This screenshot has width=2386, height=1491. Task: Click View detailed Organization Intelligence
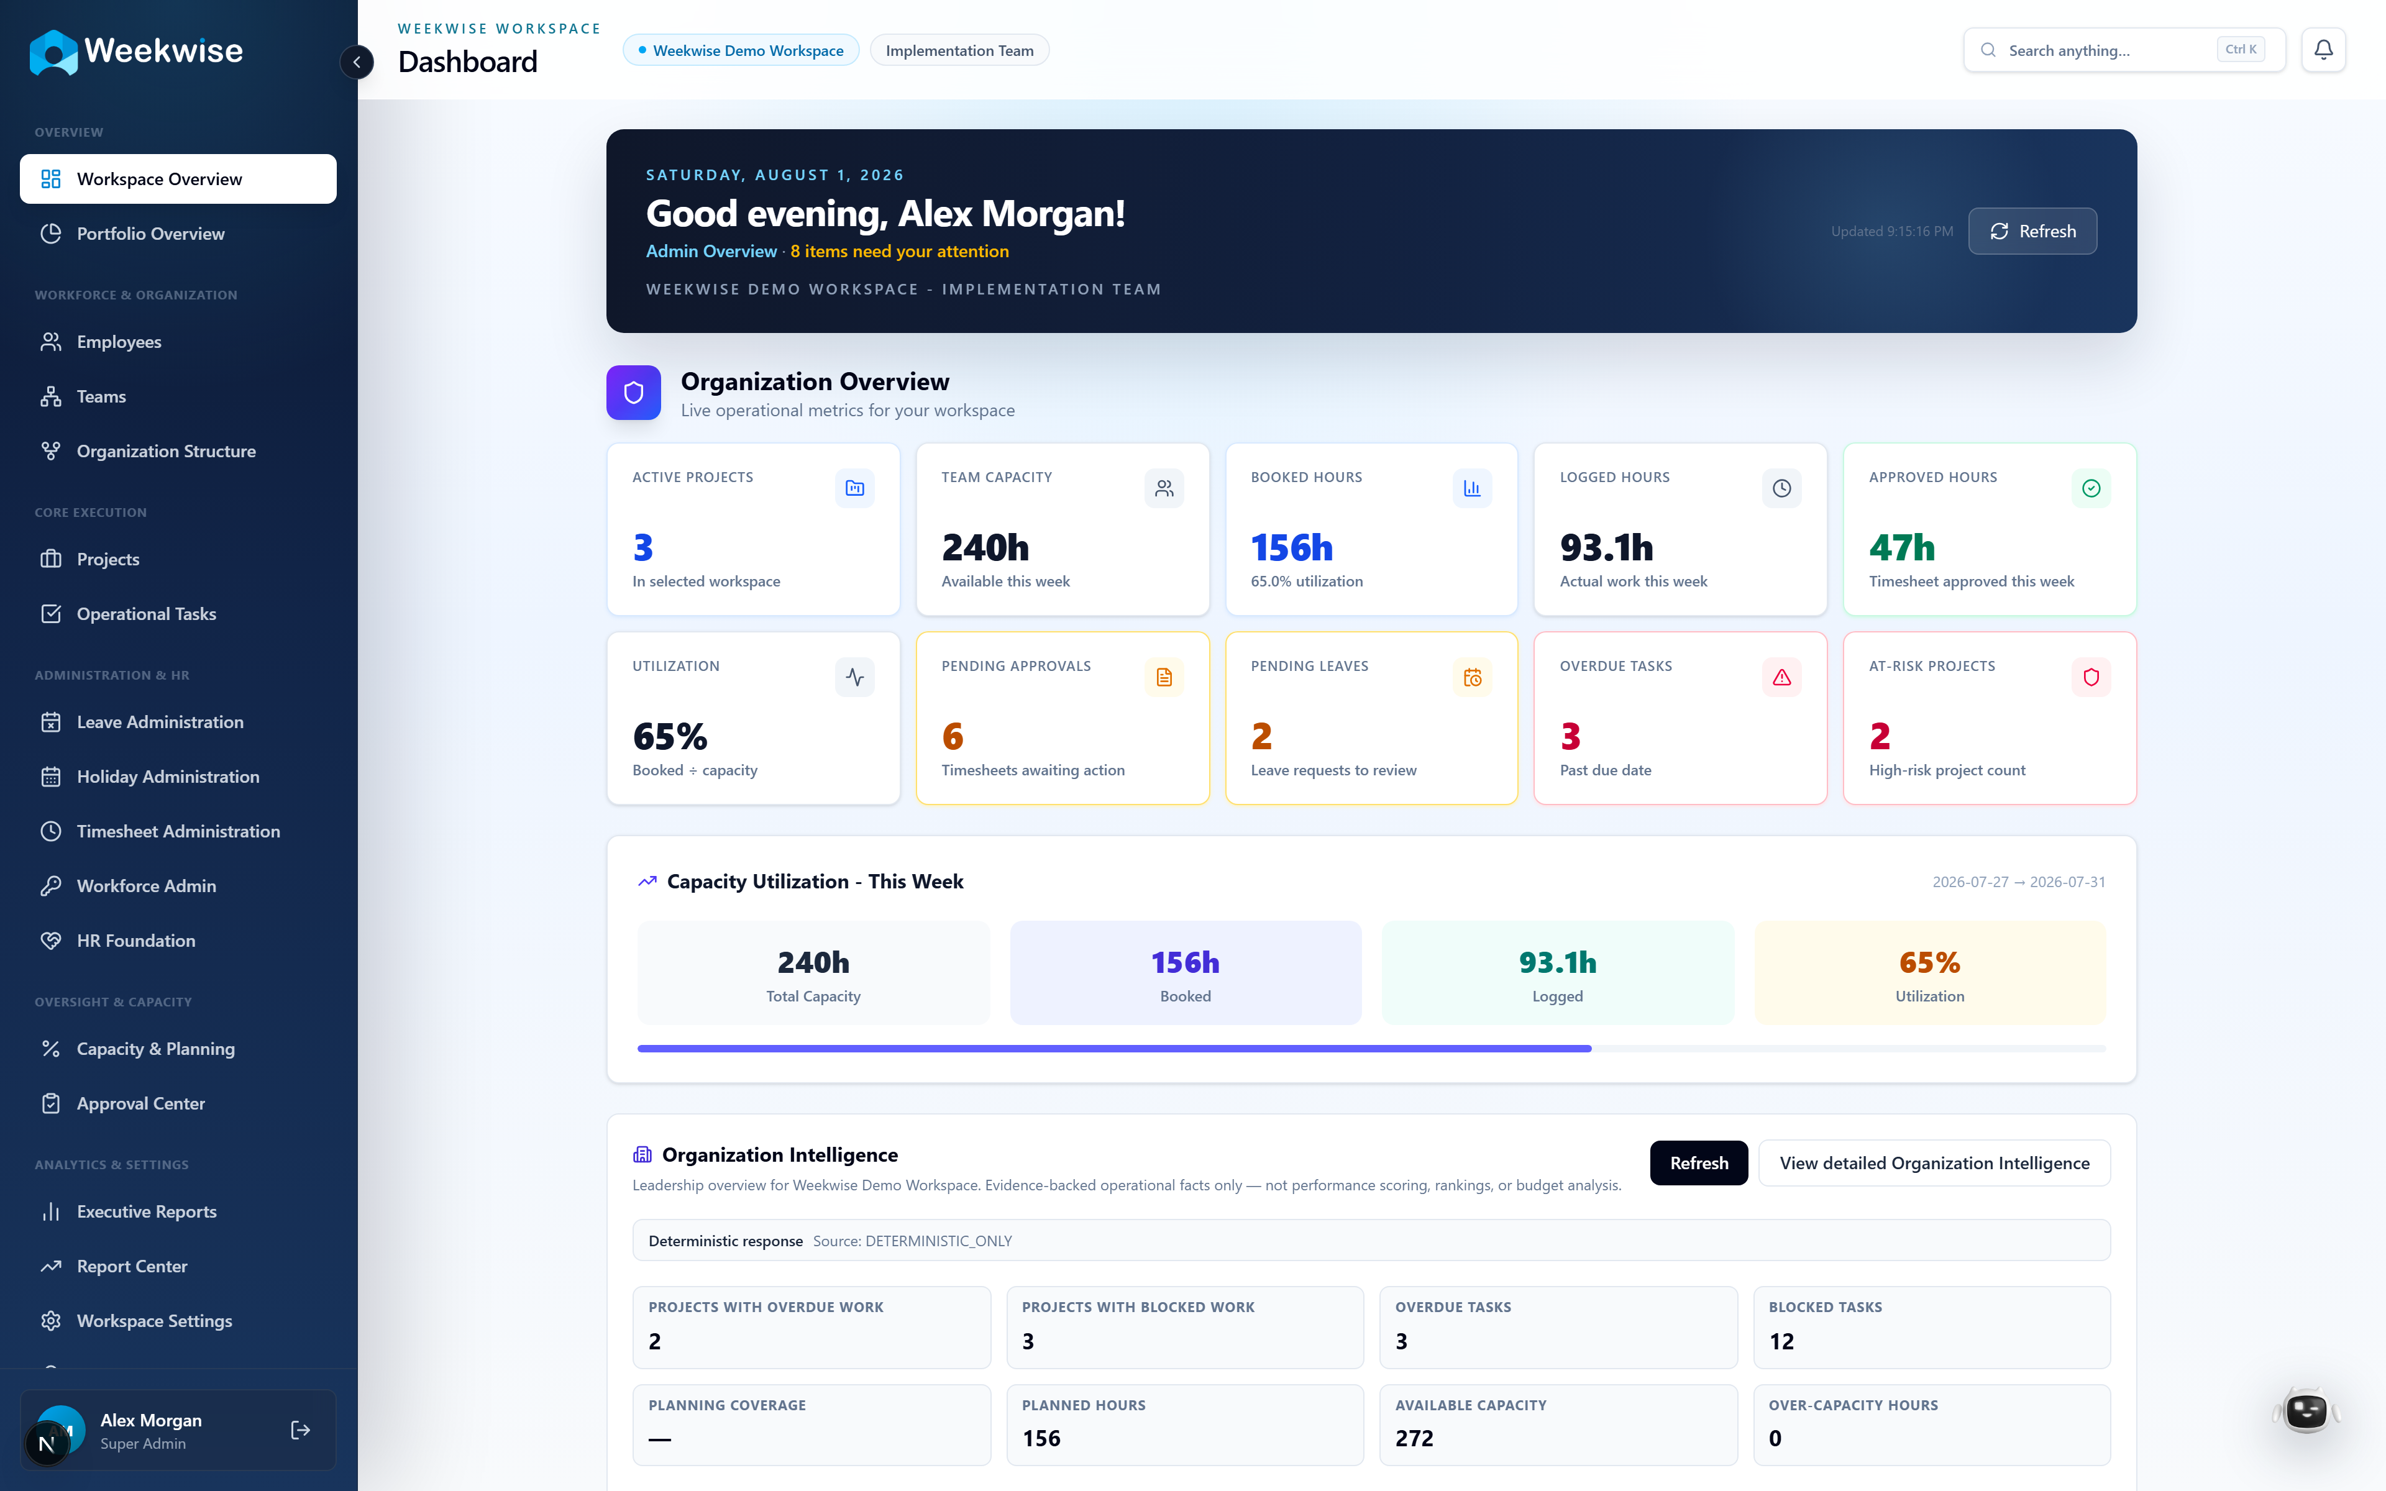coord(1934,1162)
